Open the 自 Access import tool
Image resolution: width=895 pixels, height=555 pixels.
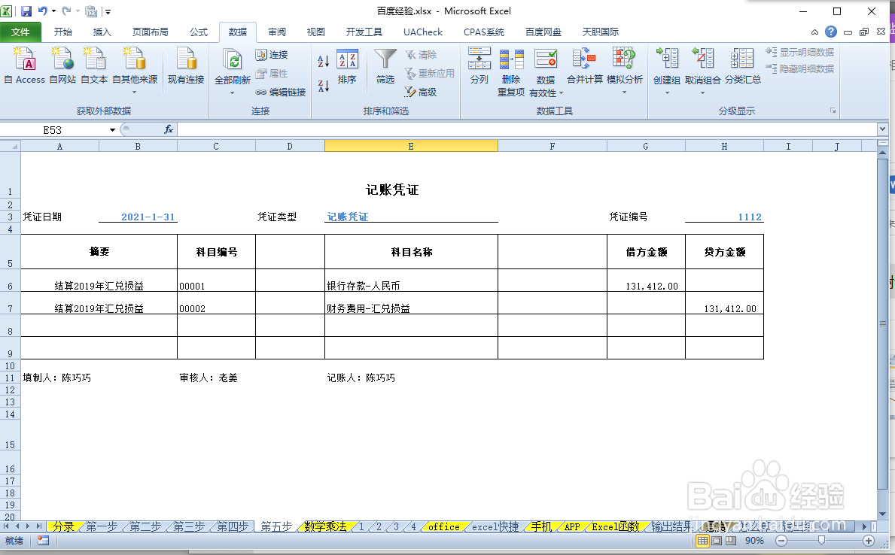[x=23, y=68]
